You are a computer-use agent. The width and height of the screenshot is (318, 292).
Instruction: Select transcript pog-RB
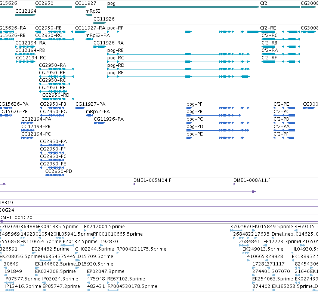(x=179, y=54)
